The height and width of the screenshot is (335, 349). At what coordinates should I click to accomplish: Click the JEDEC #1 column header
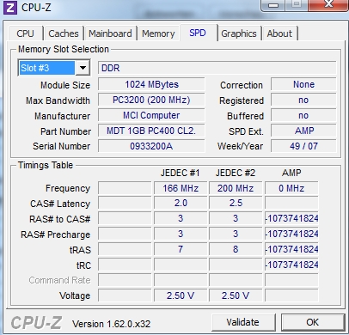click(x=181, y=173)
